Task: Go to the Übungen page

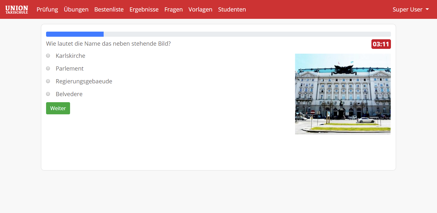Action: point(76,10)
